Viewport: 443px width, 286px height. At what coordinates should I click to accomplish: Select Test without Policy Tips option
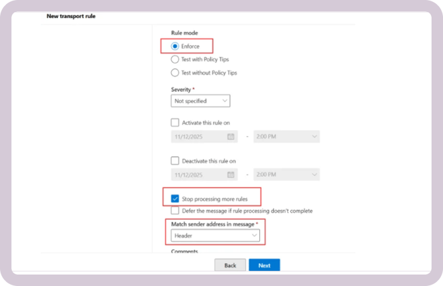click(x=175, y=73)
